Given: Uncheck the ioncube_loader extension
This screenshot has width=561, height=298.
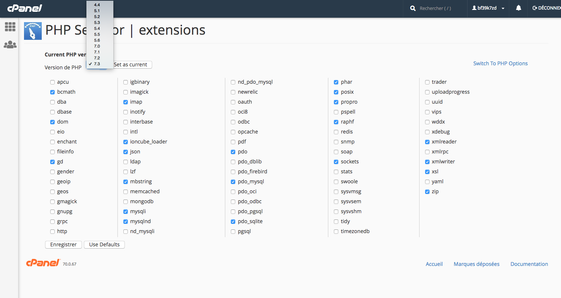Looking at the screenshot, I should click(126, 142).
